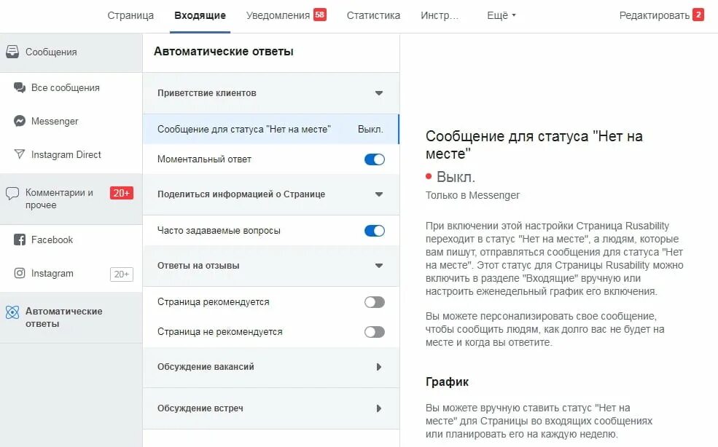Open the Instagram Direct paper-plane icon

pos(20,154)
